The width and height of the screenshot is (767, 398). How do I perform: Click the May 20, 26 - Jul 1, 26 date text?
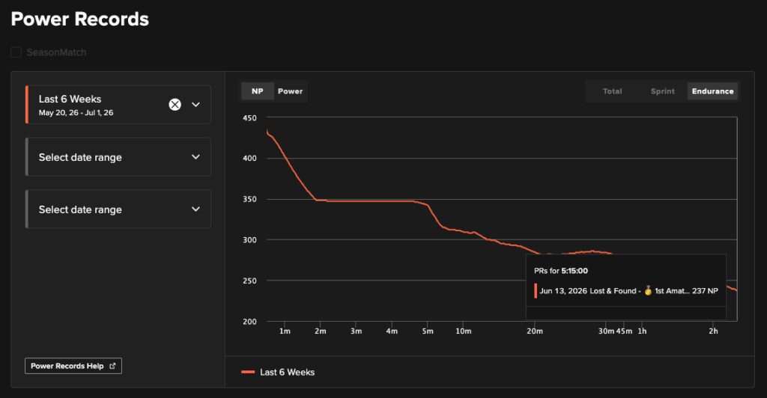[76, 112]
